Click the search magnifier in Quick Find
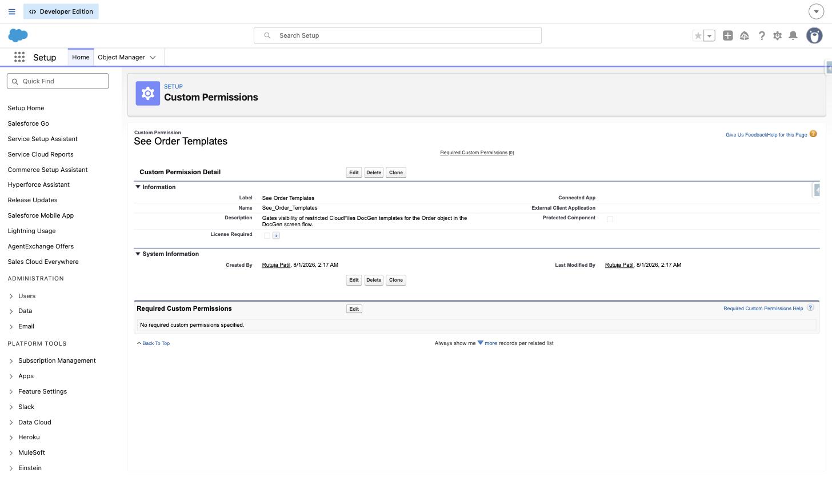This screenshot has width=832, height=477. tap(15, 81)
